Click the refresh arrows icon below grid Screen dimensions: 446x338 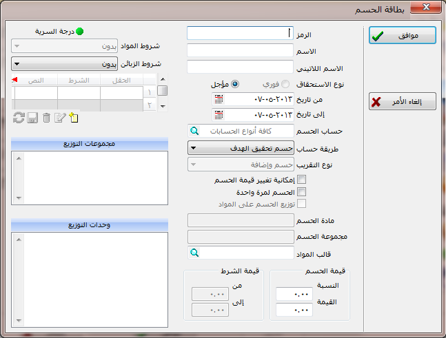pos(19,118)
